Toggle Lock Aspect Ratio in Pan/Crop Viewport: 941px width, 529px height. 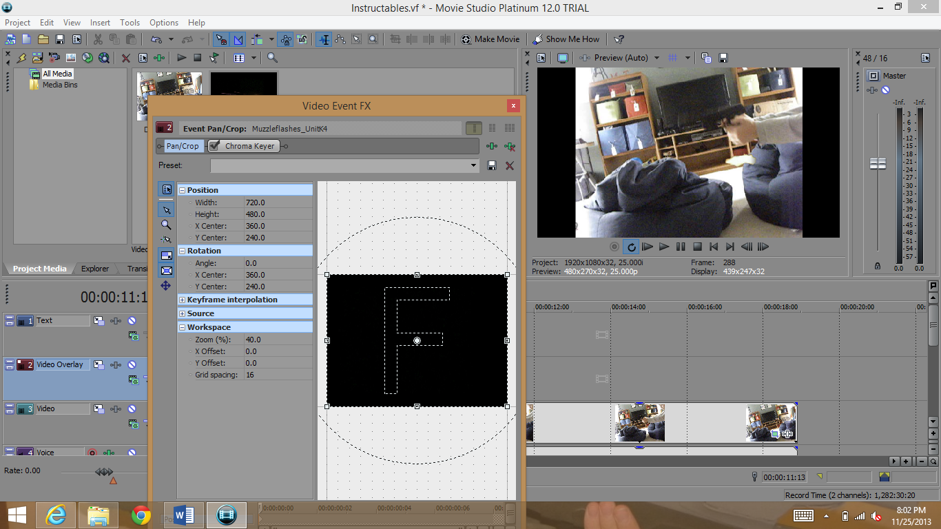click(x=166, y=256)
